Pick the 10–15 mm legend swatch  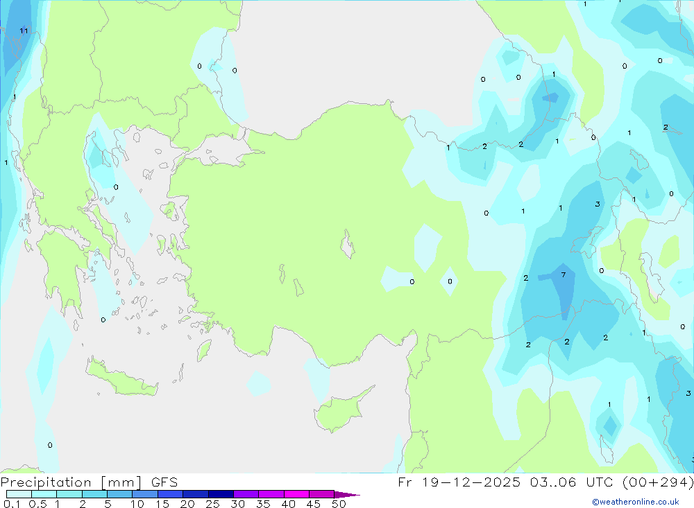[x=145, y=494]
